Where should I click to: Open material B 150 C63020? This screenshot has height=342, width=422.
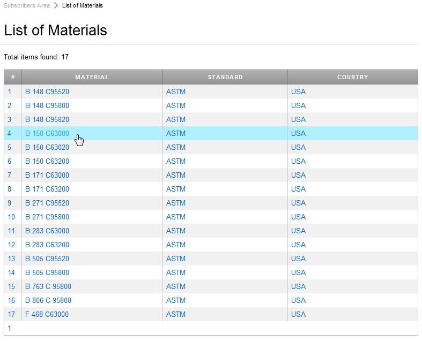(x=47, y=147)
